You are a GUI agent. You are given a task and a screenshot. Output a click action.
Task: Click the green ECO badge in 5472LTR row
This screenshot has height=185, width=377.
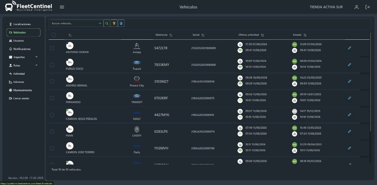pos(295,45)
